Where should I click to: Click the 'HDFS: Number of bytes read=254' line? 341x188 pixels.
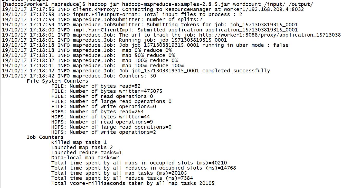97,112
